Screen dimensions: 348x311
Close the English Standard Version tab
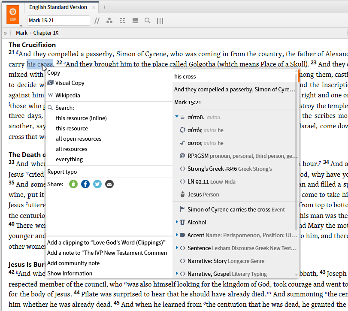click(94, 8)
